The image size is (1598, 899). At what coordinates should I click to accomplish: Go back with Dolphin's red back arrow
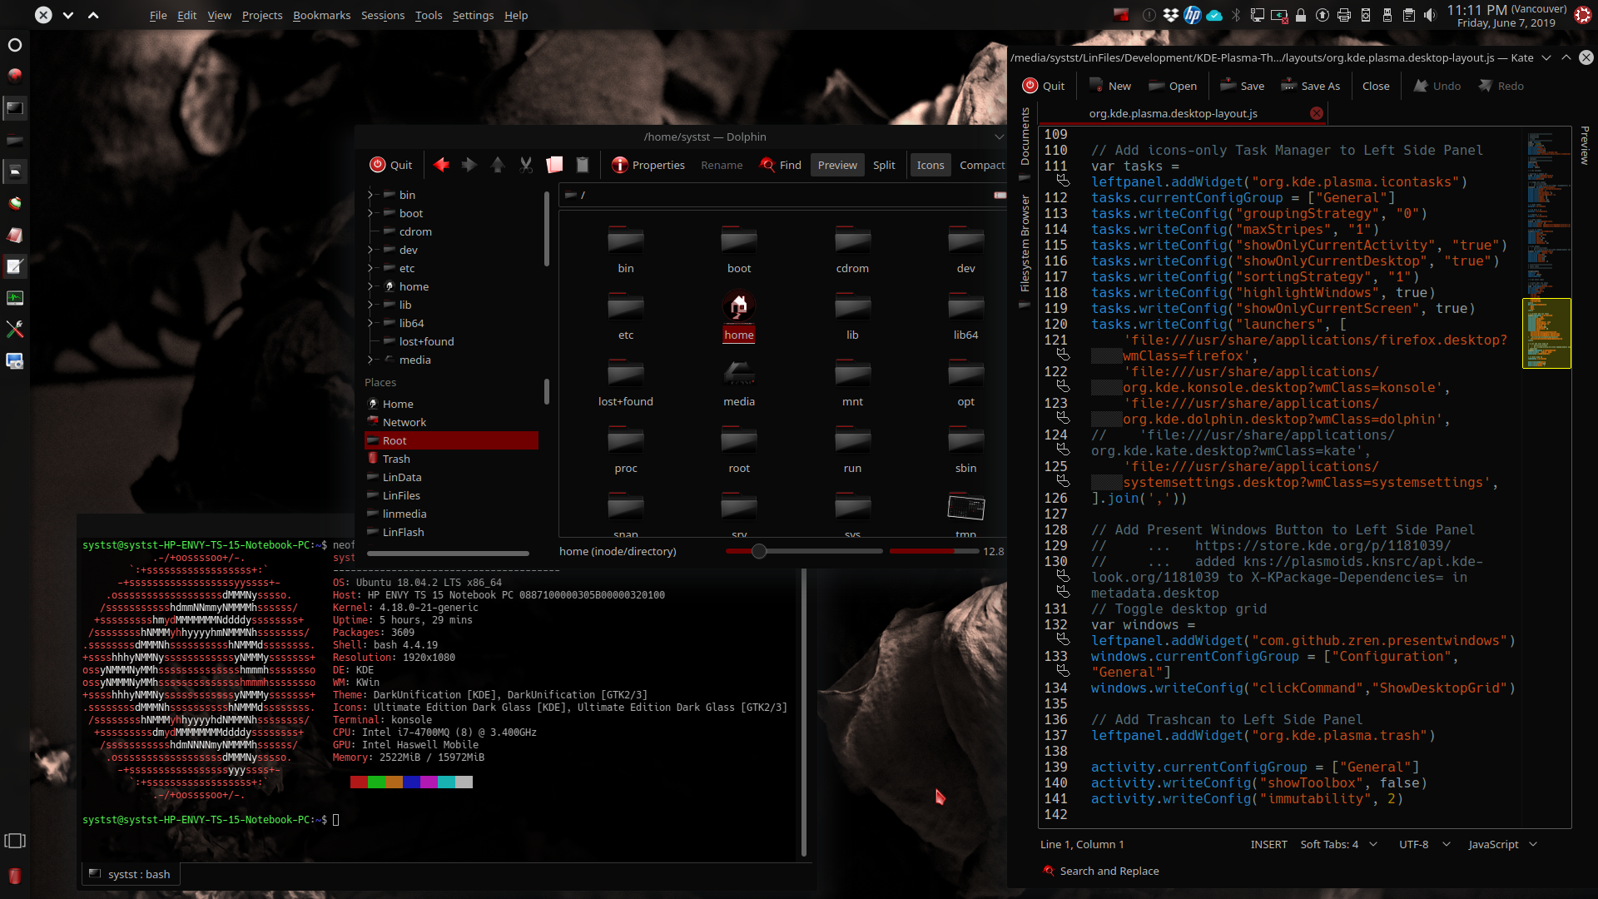[441, 165]
